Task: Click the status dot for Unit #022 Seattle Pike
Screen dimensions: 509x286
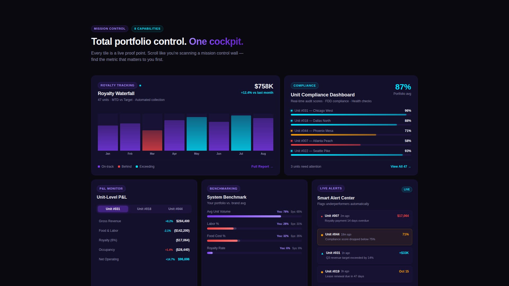Action: tap(292, 151)
